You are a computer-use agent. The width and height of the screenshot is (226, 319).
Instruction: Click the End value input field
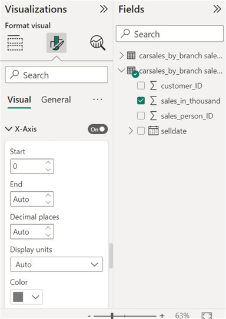(32, 199)
